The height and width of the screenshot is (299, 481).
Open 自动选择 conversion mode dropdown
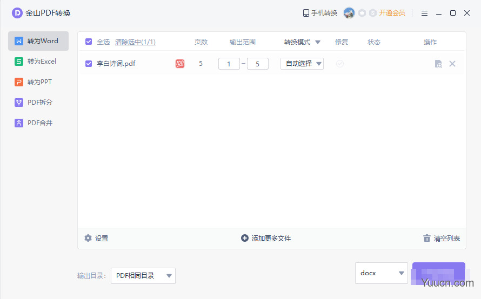click(x=302, y=64)
